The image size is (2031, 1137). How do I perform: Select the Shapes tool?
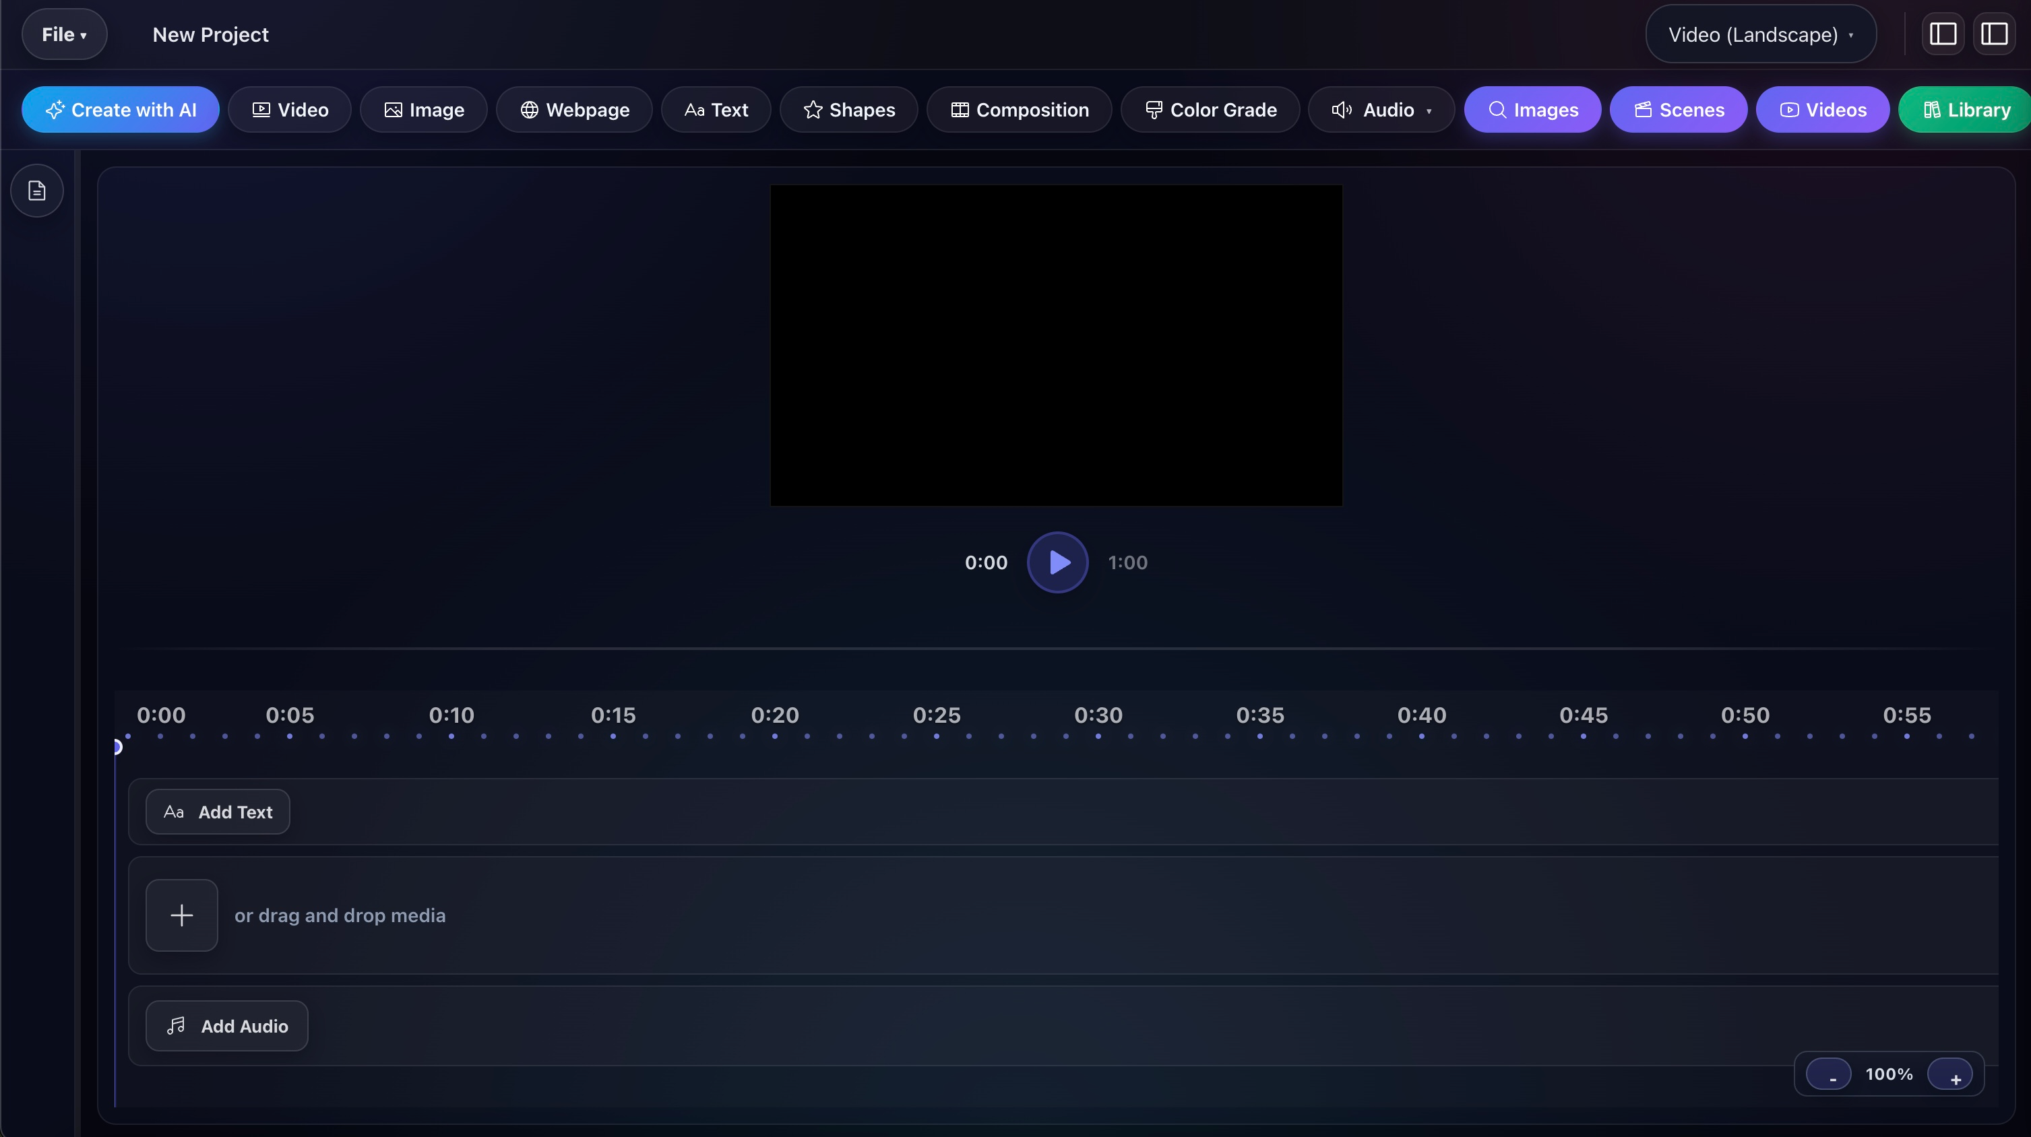(x=848, y=110)
